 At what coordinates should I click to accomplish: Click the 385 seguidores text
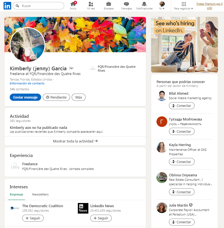click(20, 121)
